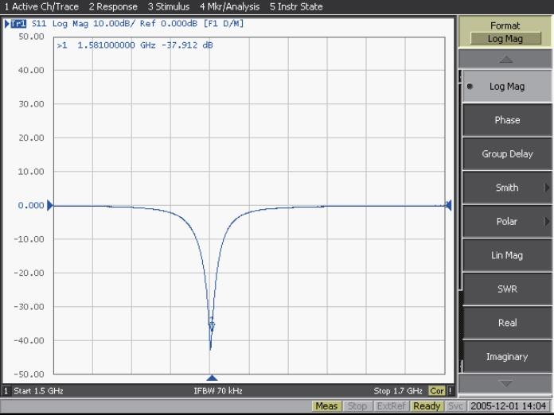The width and height of the screenshot is (554, 415).
Task: Click the 50.00 Y-axis scale label
Action: pyautogui.click(x=31, y=37)
